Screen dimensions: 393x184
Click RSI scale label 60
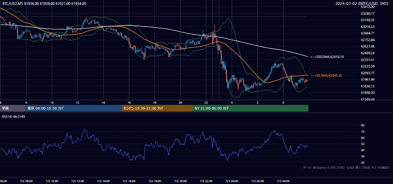[363, 138]
